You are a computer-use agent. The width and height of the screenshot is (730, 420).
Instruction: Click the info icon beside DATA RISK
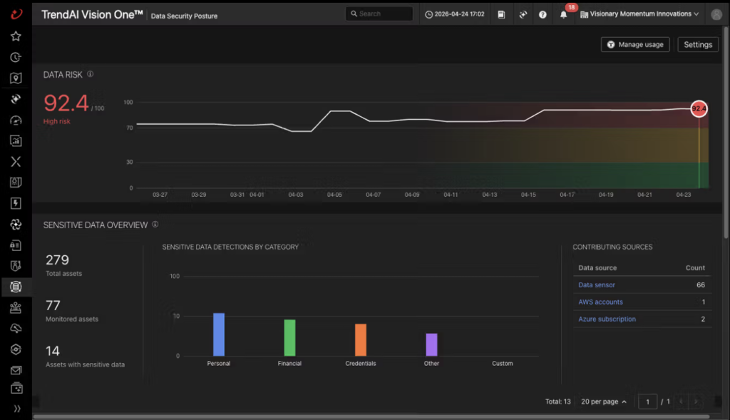pyautogui.click(x=91, y=74)
